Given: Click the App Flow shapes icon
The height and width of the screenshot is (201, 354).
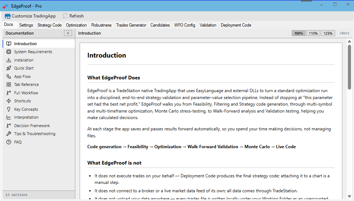Looking at the screenshot, I should 9,76.
